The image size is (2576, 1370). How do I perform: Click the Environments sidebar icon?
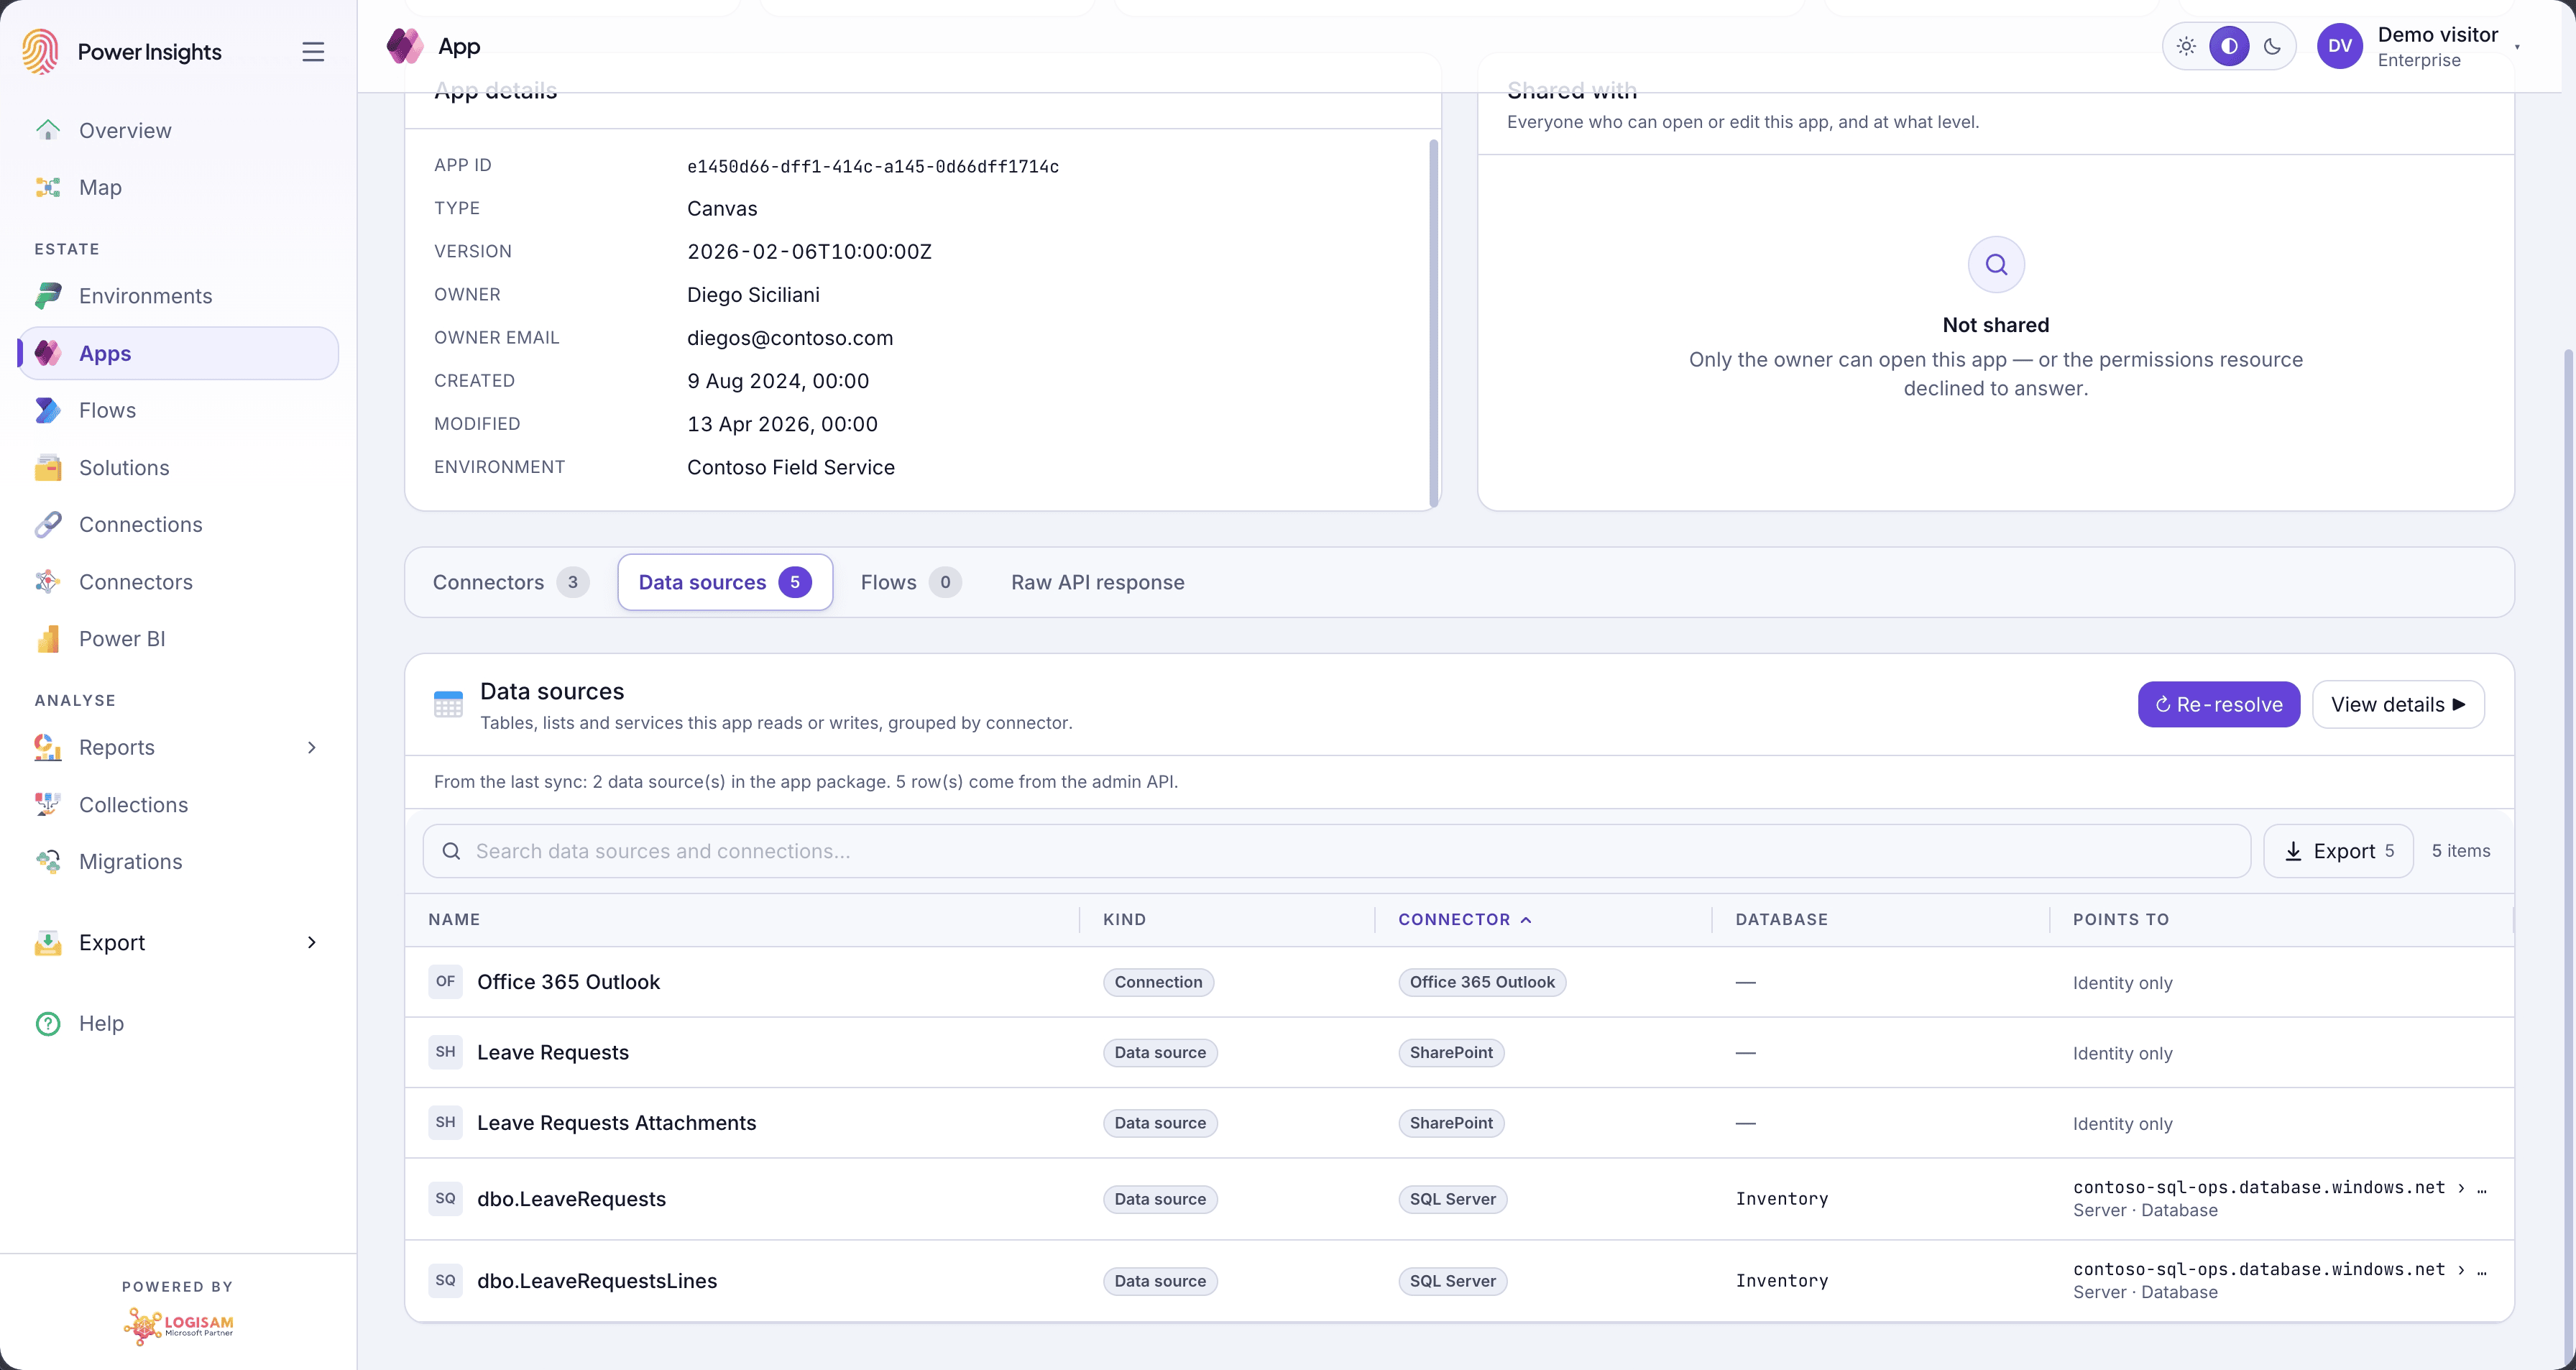pos(48,296)
